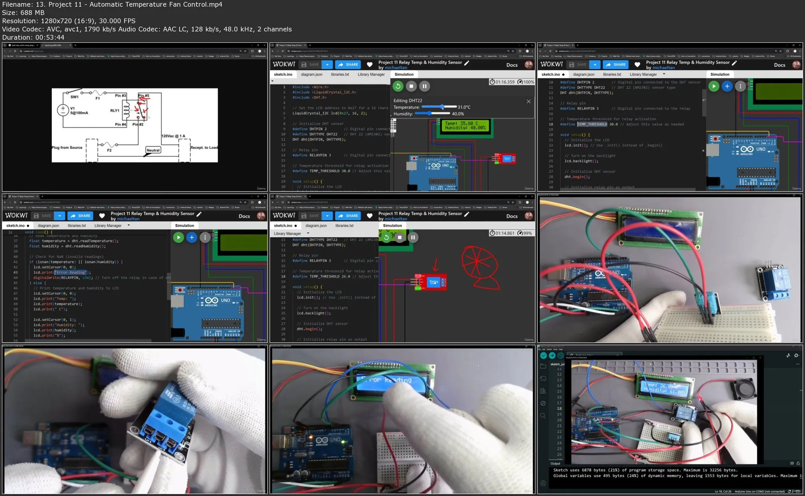Open Debug icon in Arduino IDE sidebar

tap(543, 403)
